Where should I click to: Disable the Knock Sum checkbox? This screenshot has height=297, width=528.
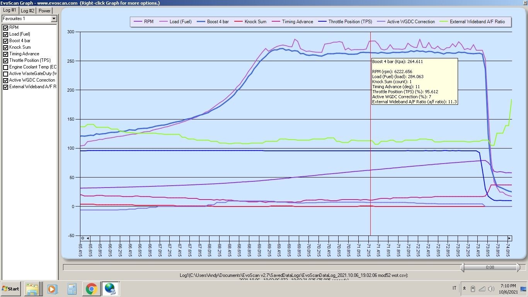5,48
